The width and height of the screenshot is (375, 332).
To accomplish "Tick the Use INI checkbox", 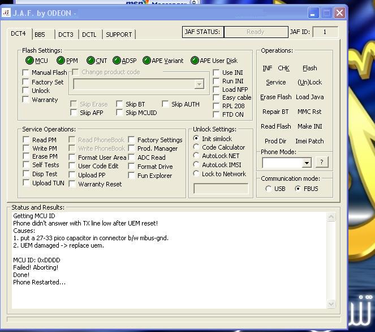I will point(216,73).
